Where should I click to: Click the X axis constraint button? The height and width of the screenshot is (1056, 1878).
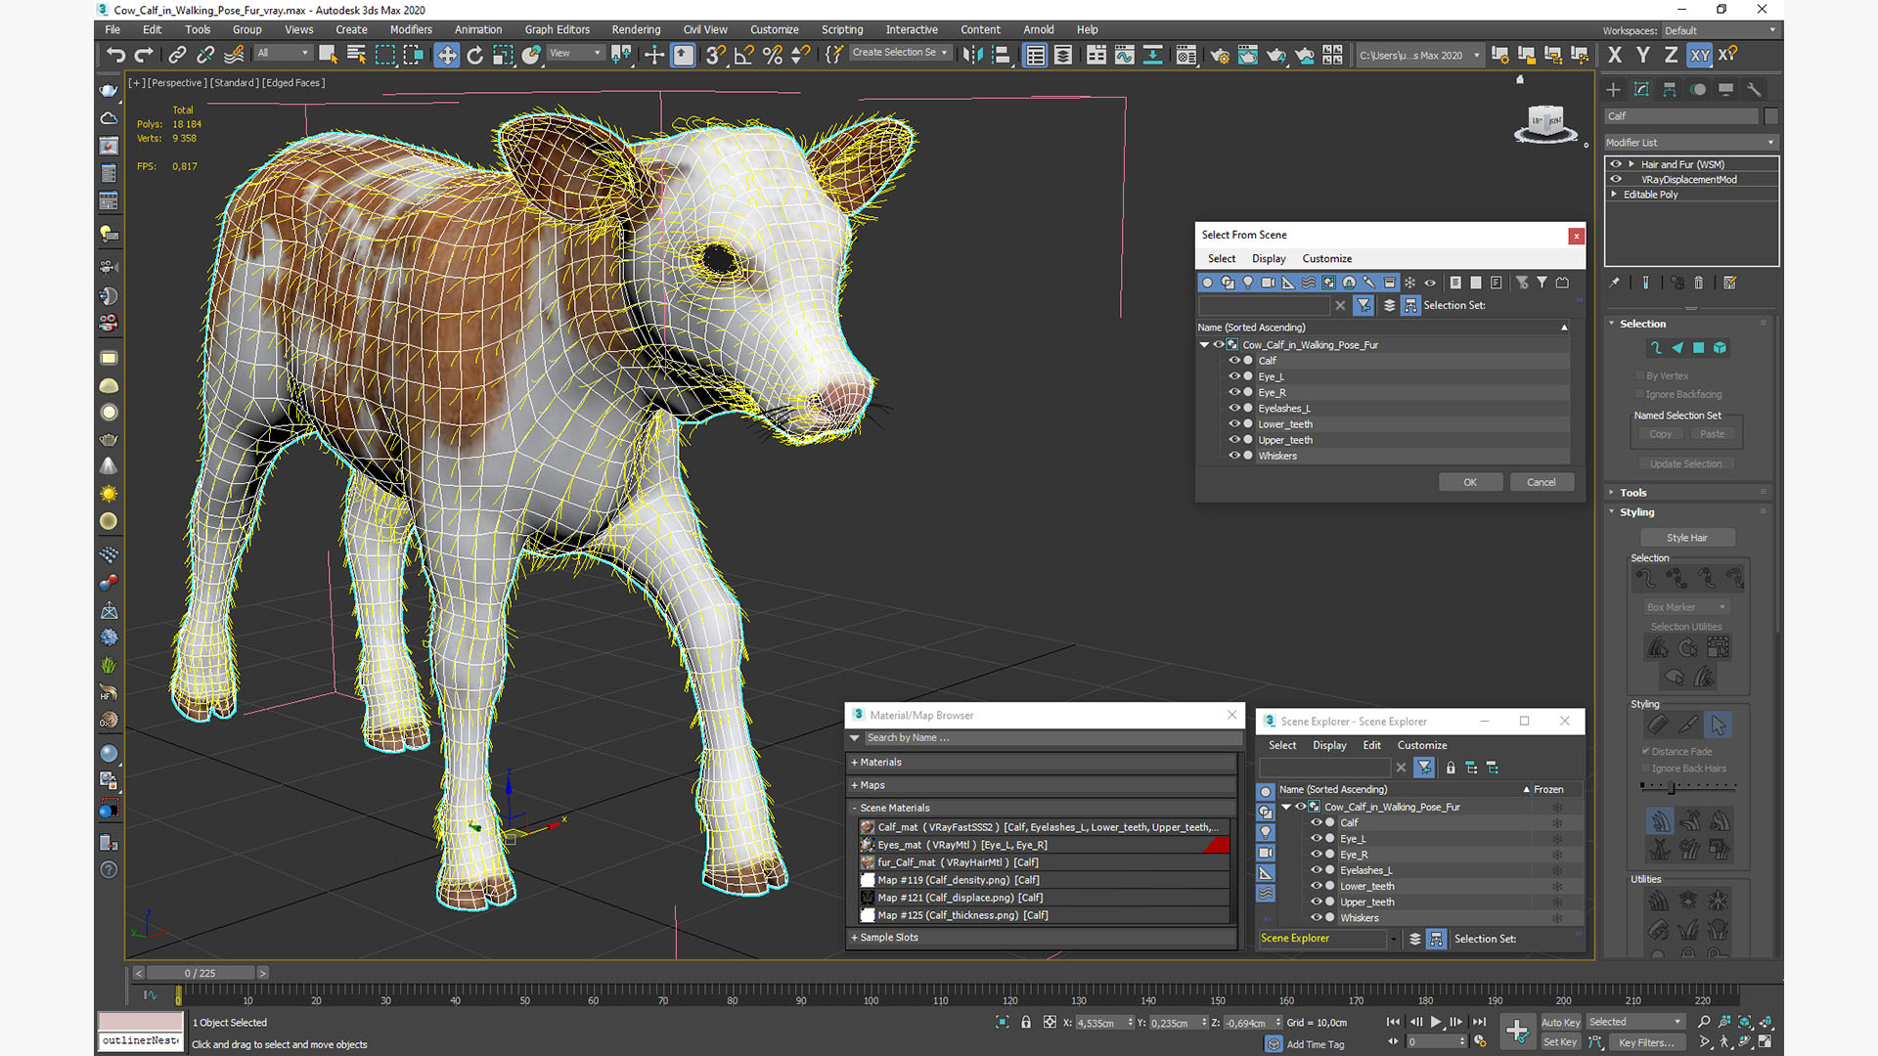pyautogui.click(x=1615, y=55)
